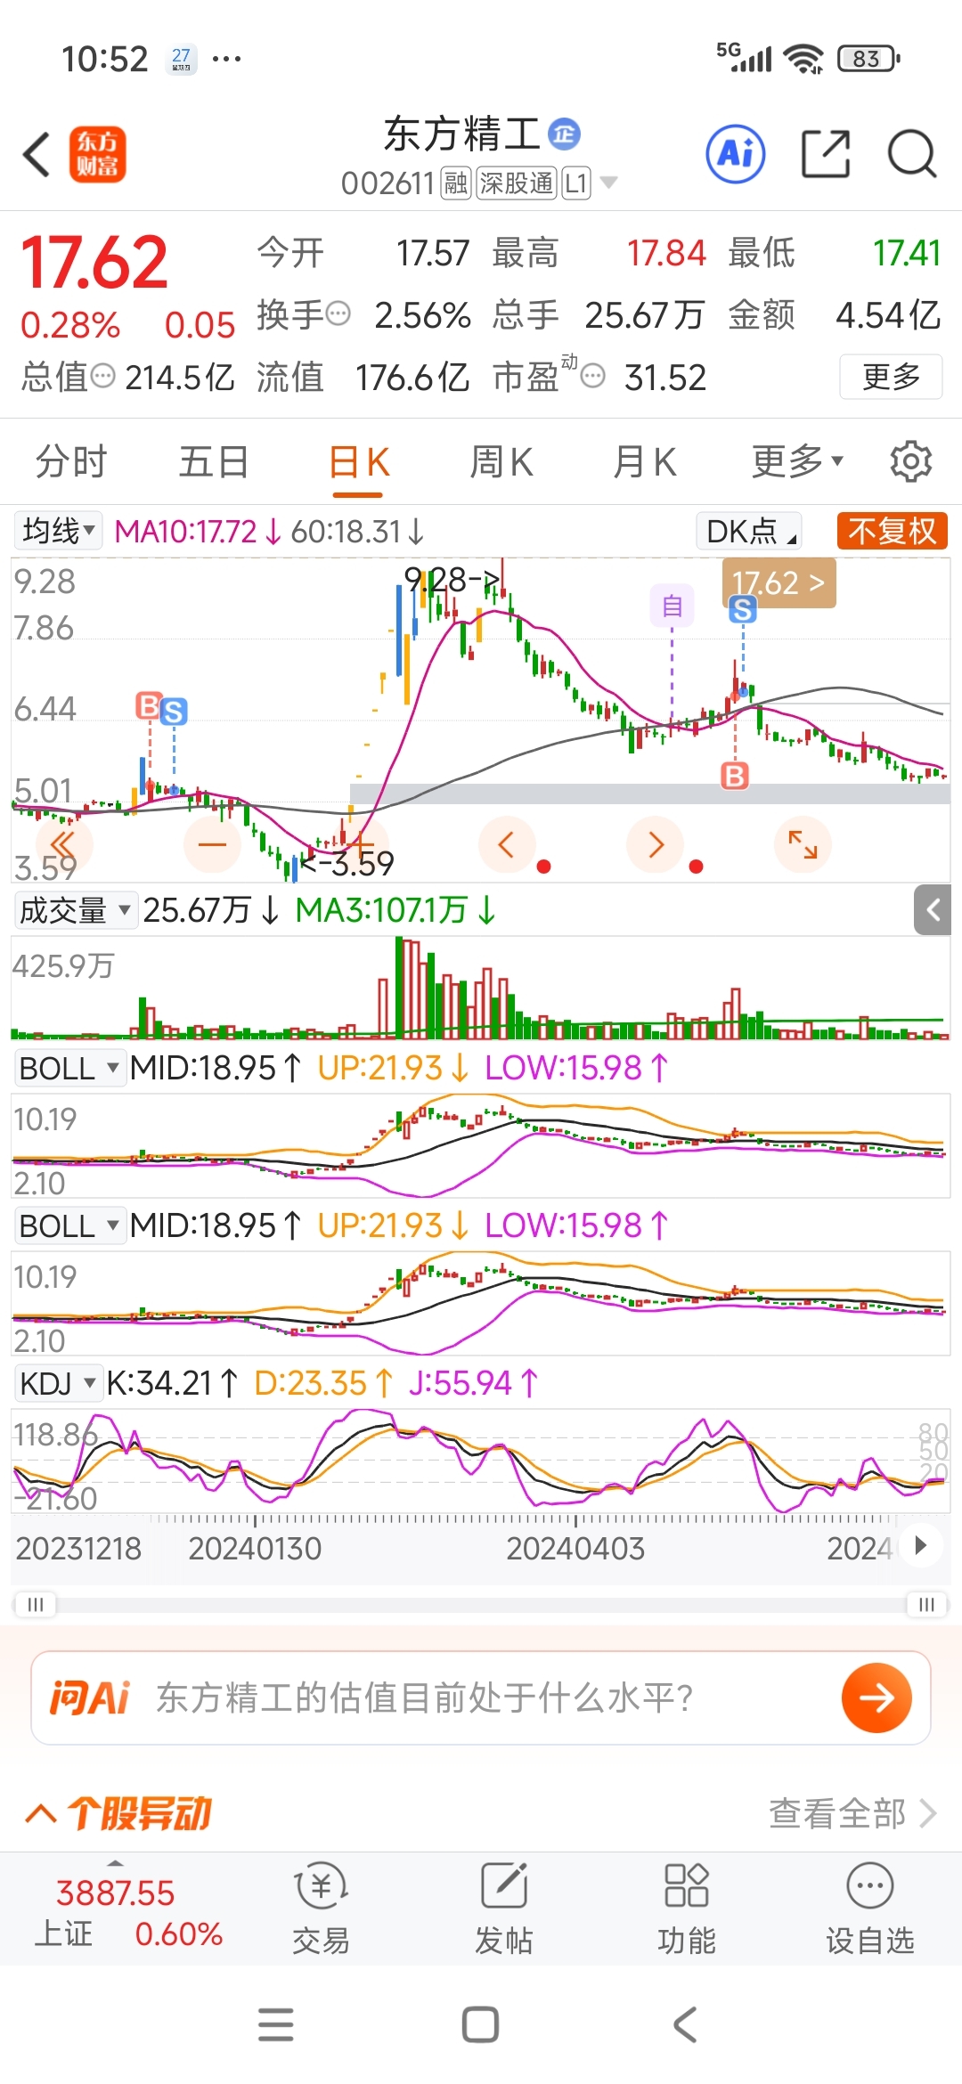Tap 设自选 add to watchlist icon
The image size is (962, 2084).
pyautogui.click(x=870, y=1909)
